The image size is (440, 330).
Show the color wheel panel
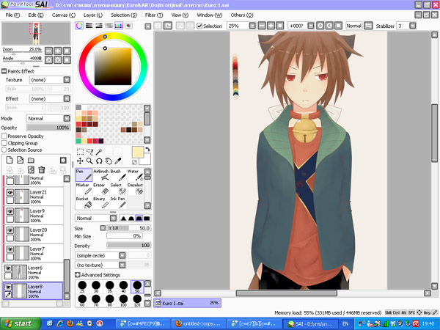pyautogui.click(x=79, y=26)
